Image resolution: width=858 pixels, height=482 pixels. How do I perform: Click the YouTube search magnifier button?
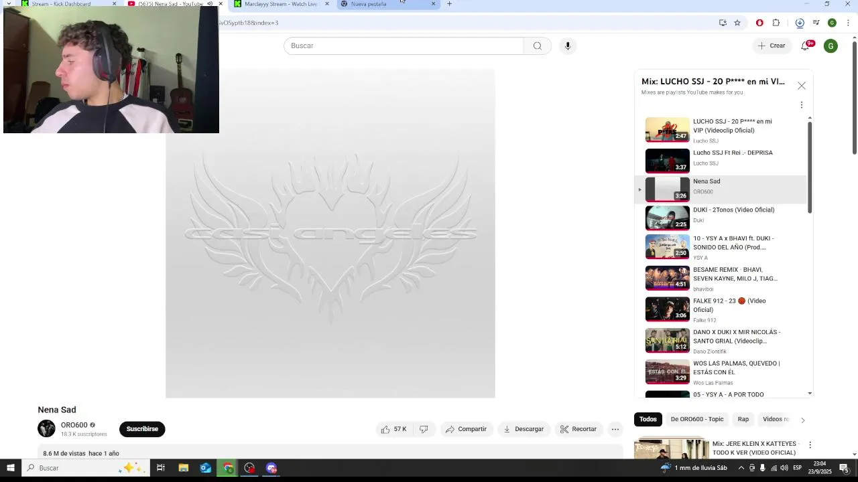point(537,46)
